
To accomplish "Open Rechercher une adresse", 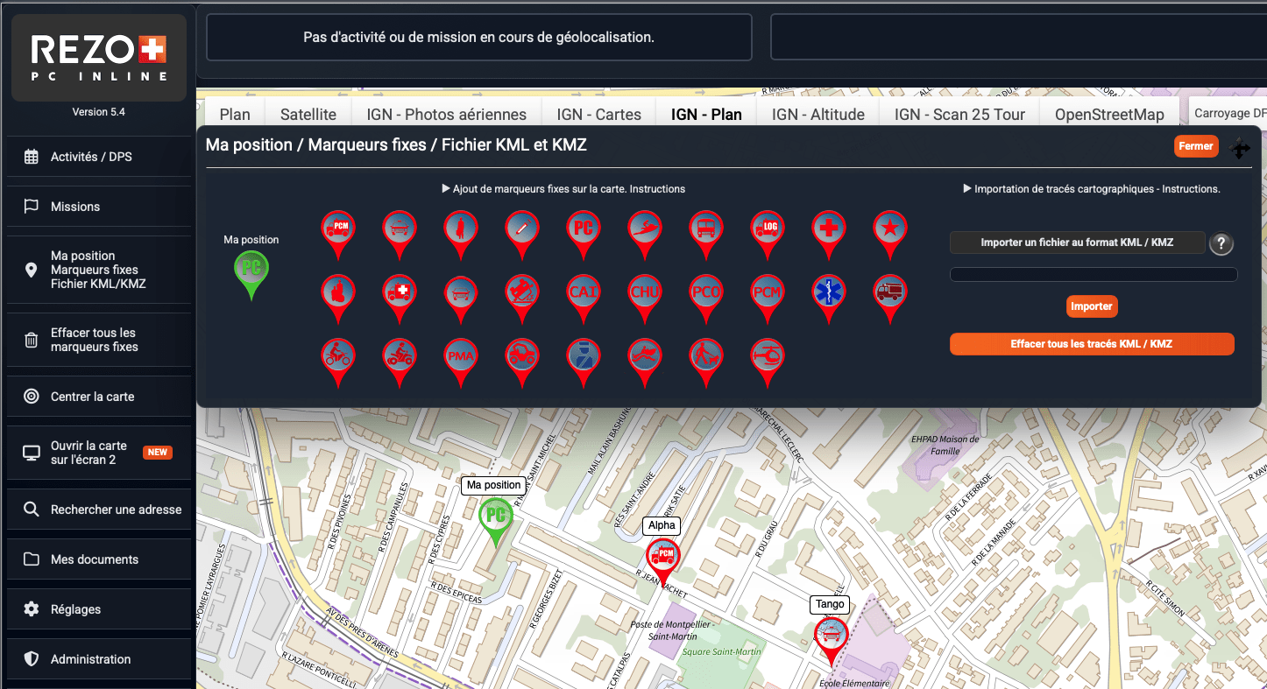I will (99, 510).
